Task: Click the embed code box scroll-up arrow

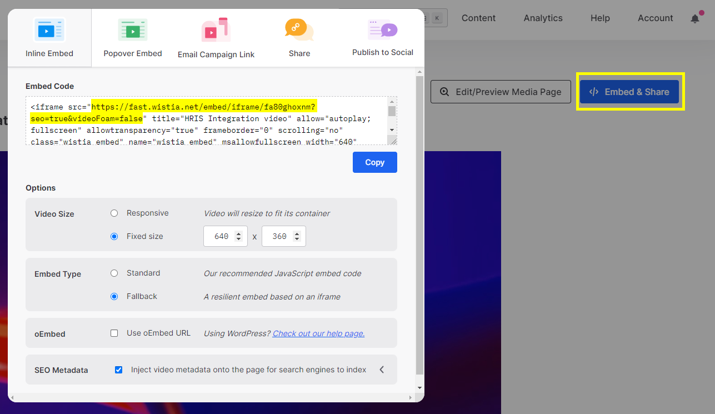Action: [392, 101]
